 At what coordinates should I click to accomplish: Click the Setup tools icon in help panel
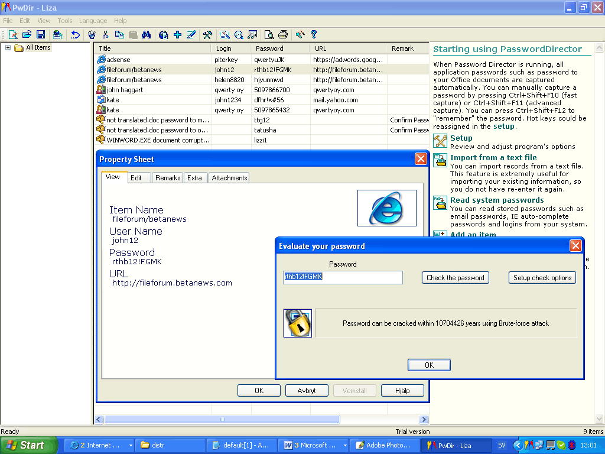click(440, 141)
